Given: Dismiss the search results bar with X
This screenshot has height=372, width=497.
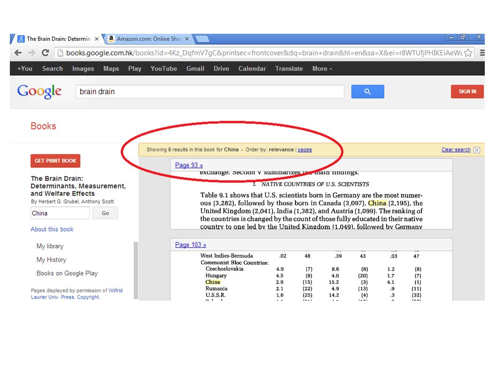Looking at the screenshot, I should [x=477, y=150].
